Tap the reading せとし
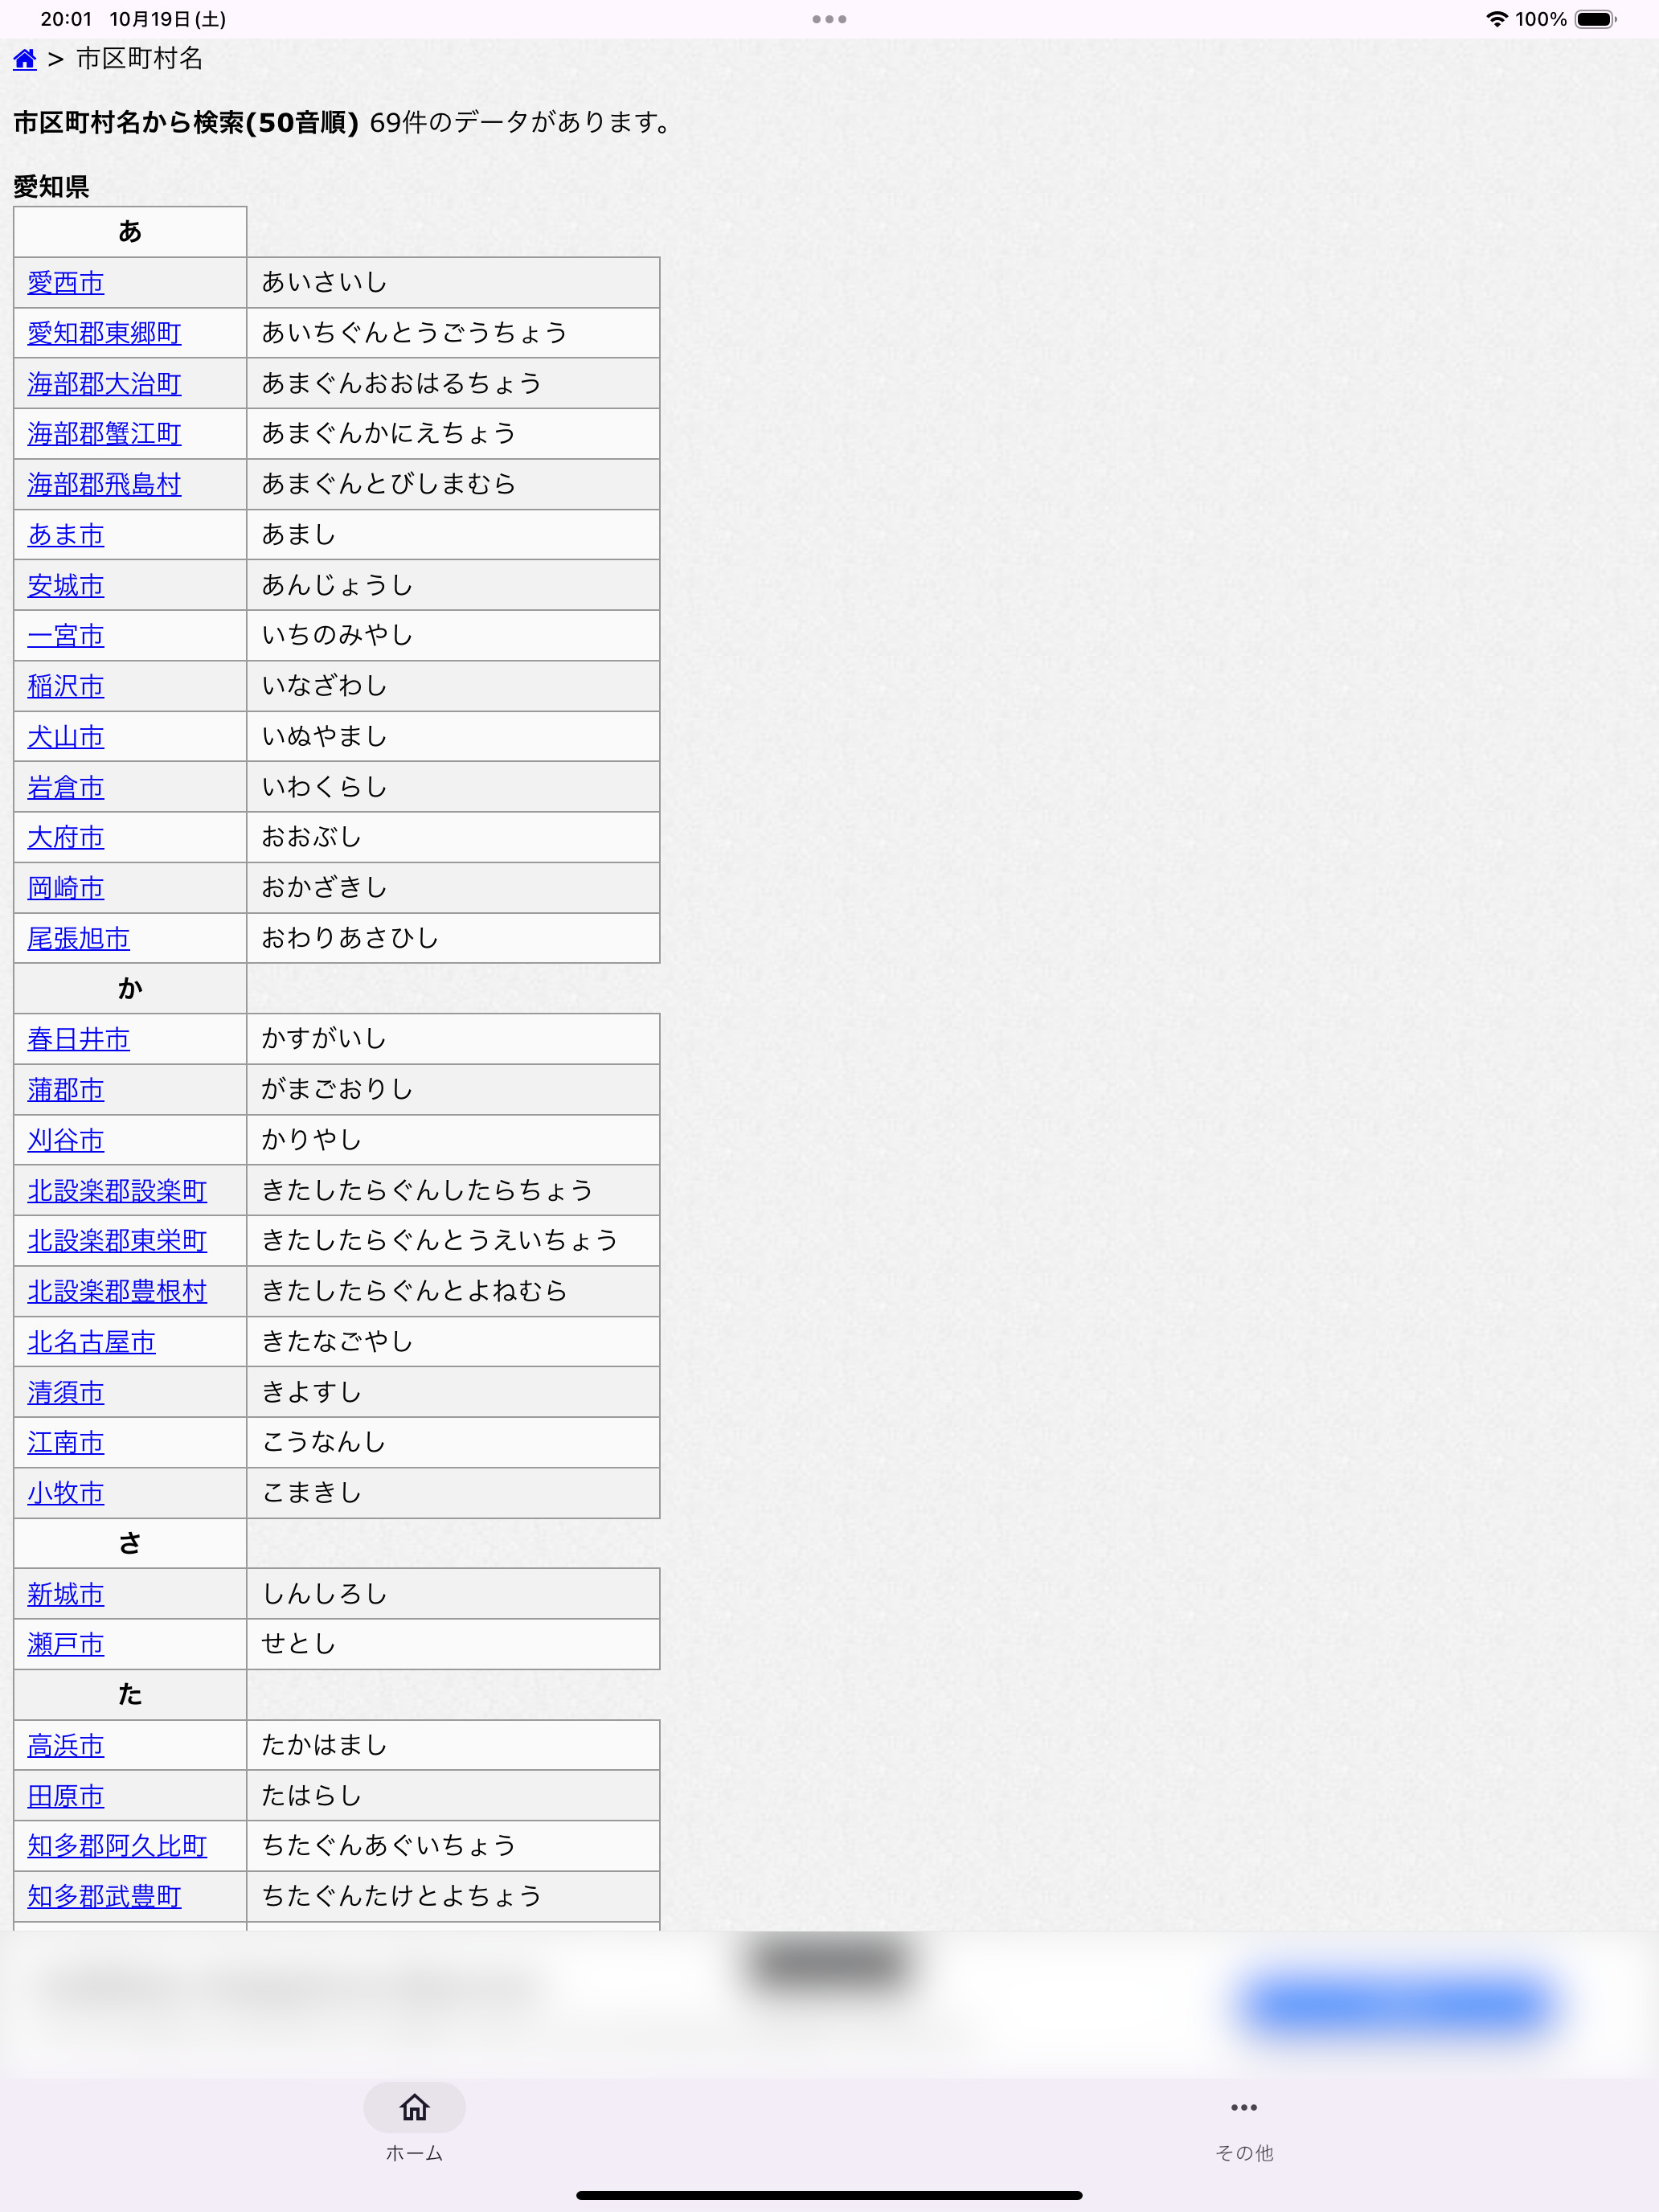The height and width of the screenshot is (2212, 1659). click(298, 1644)
